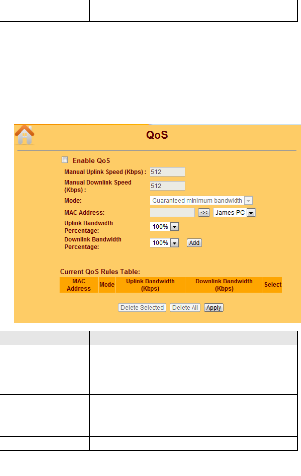Click the Manual Downlink Speed field

tap(167, 186)
